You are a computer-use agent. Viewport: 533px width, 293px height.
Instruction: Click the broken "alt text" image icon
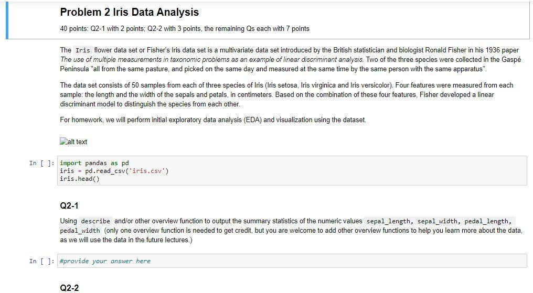(x=64, y=142)
